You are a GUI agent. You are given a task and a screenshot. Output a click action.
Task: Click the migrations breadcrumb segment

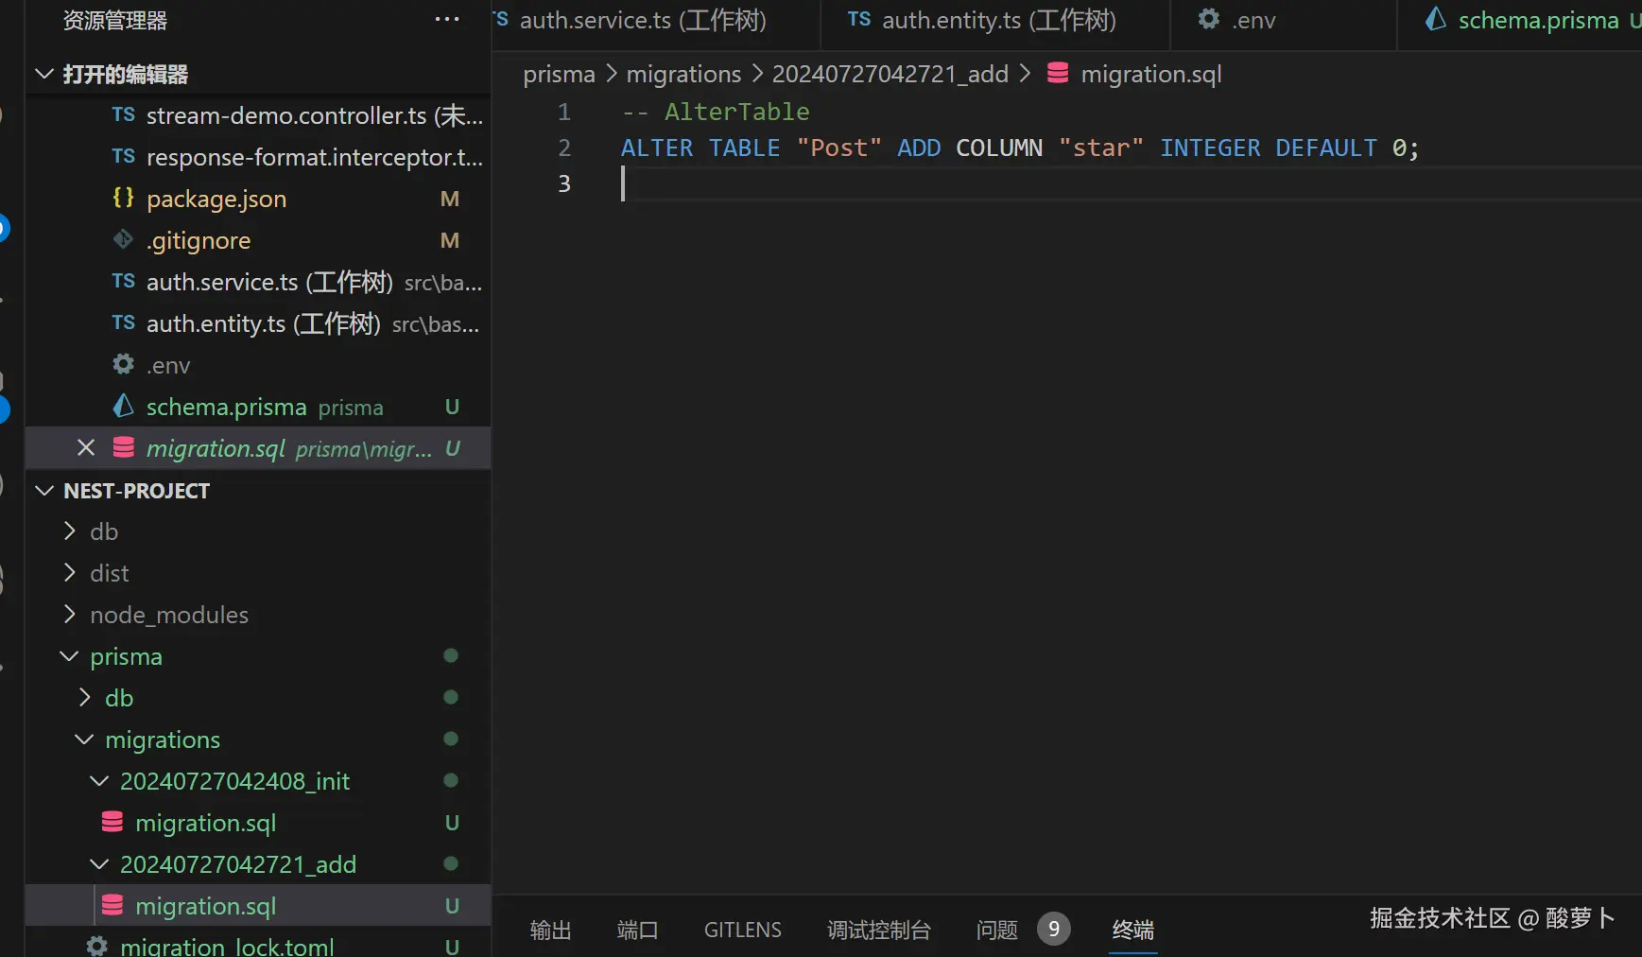click(x=683, y=74)
